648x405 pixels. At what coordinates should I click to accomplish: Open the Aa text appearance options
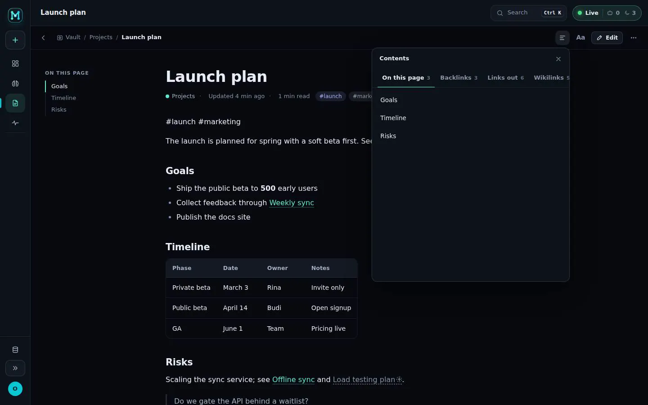[580, 38]
